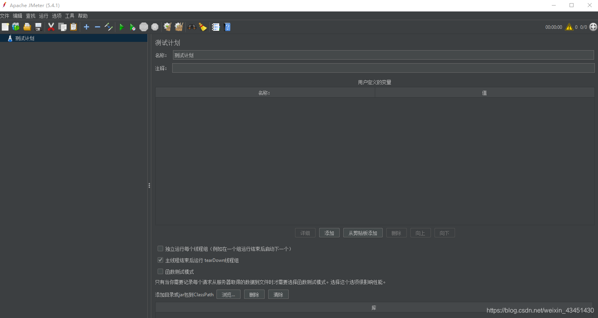The width and height of the screenshot is (598, 318).
Task: Click the 向下 button
Action: pyautogui.click(x=445, y=233)
